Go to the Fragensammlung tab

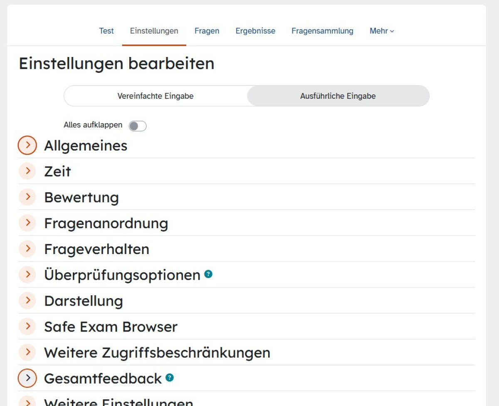point(322,31)
